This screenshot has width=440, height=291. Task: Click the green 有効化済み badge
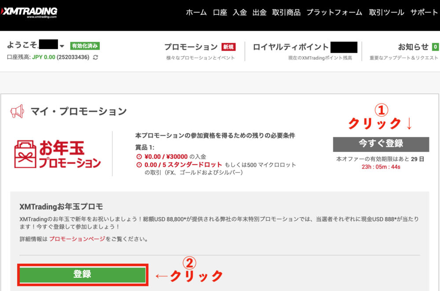(85, 46)
